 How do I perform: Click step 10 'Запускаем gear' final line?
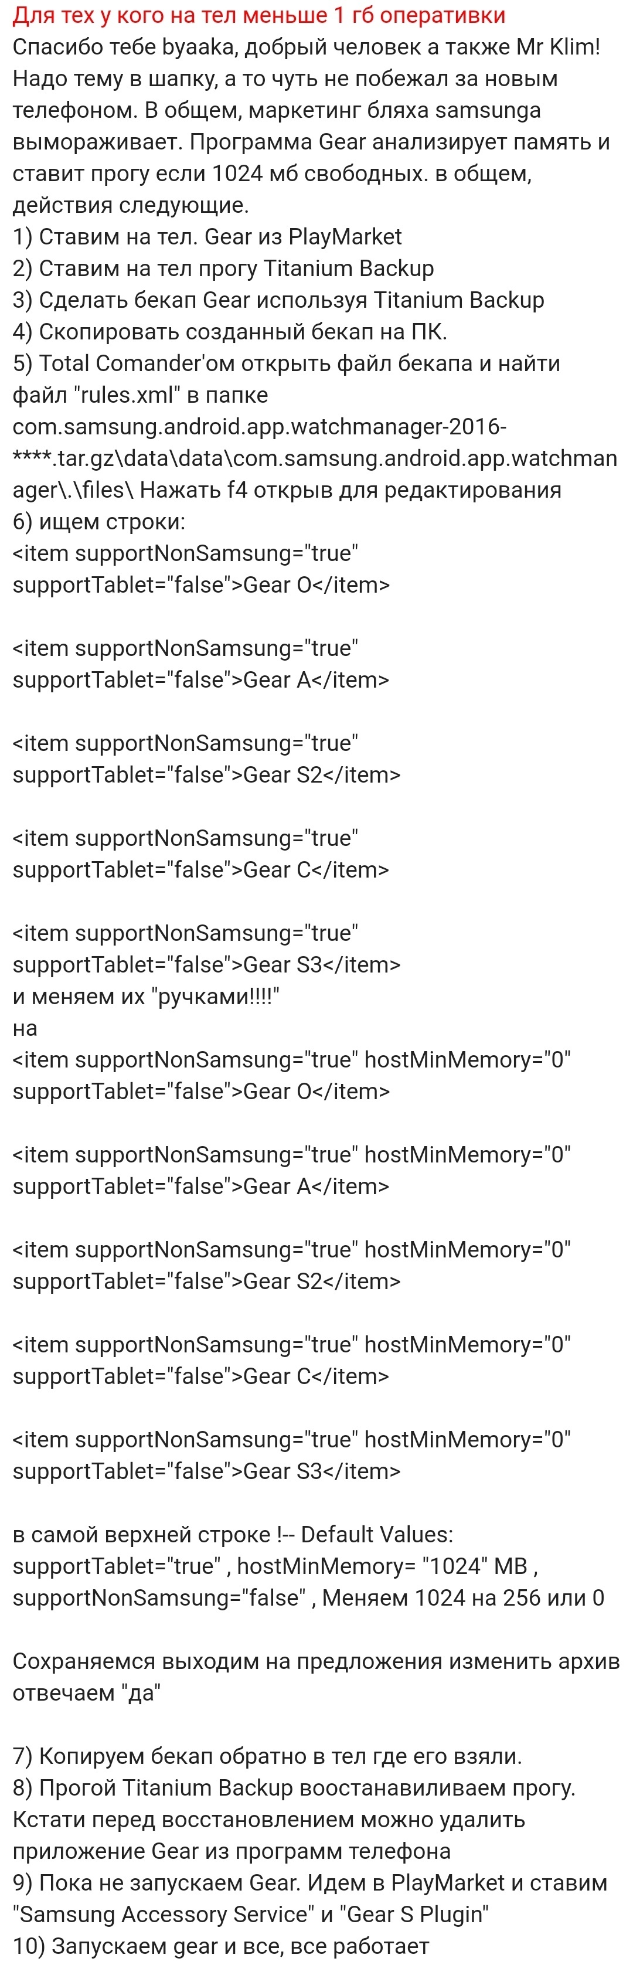coord(221,1945)
